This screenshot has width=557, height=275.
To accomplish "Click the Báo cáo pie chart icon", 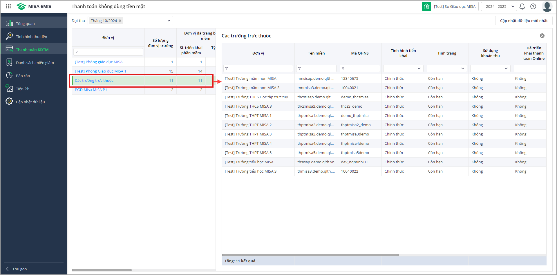I will [x=9, y=75].
